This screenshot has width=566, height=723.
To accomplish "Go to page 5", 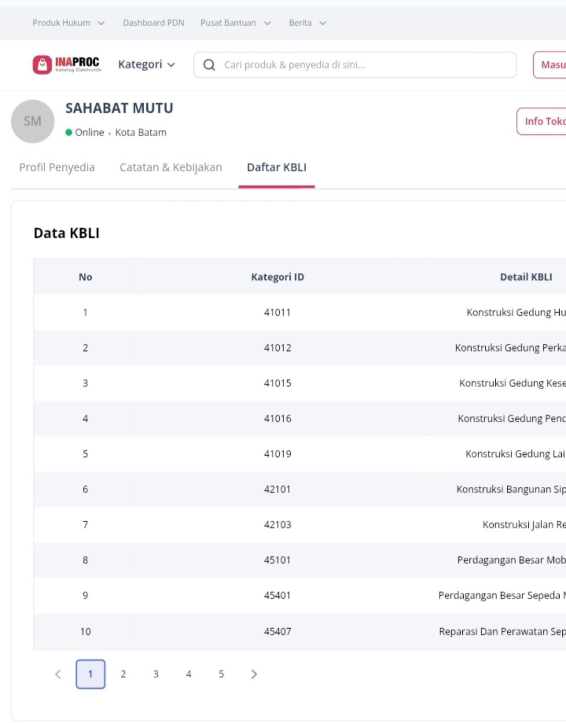I will 221,674.
